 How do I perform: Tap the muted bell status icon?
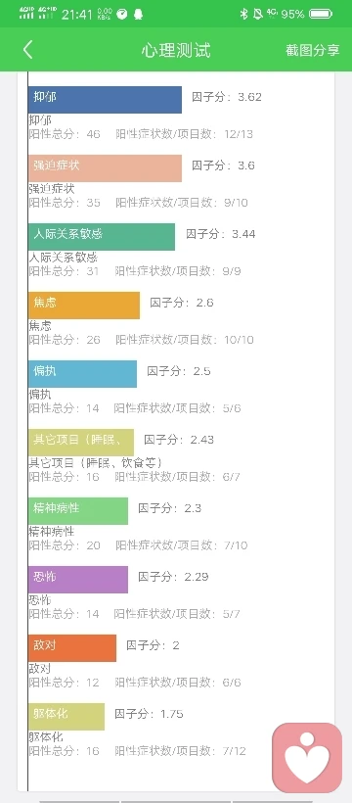pyautogui.click(x=258, y=14)
